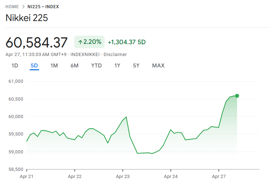Select the Nikkei 225 heading
This screenshot has width=270, height=183.
[x=27, y=18]
